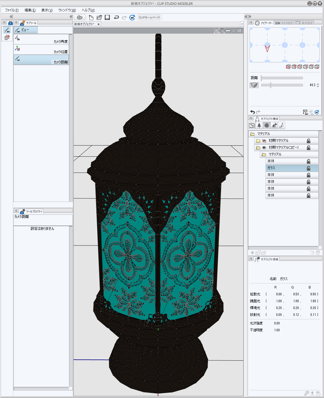The image size is (324, 398).
Task: Open the 編集 menu
Action: 30,10
